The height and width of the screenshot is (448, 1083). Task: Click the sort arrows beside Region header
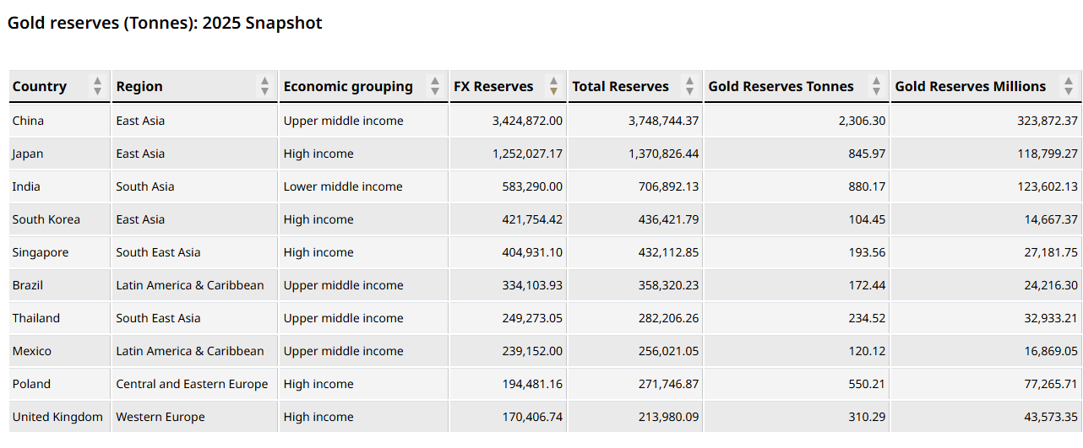tap(264, 86)
